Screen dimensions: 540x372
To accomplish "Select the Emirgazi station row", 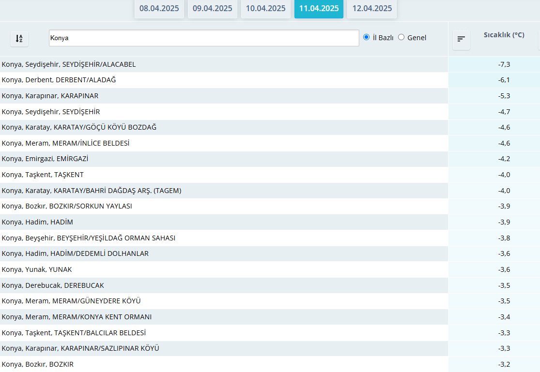I will pyautogui.click(x=45, y=159).
